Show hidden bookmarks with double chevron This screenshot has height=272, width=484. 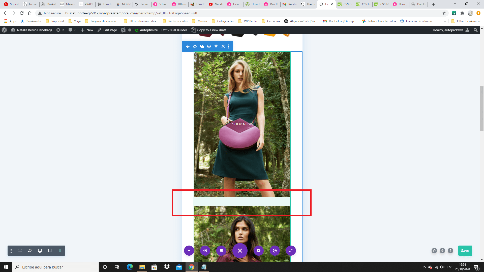pyautogui.click(x=444, y=21)
